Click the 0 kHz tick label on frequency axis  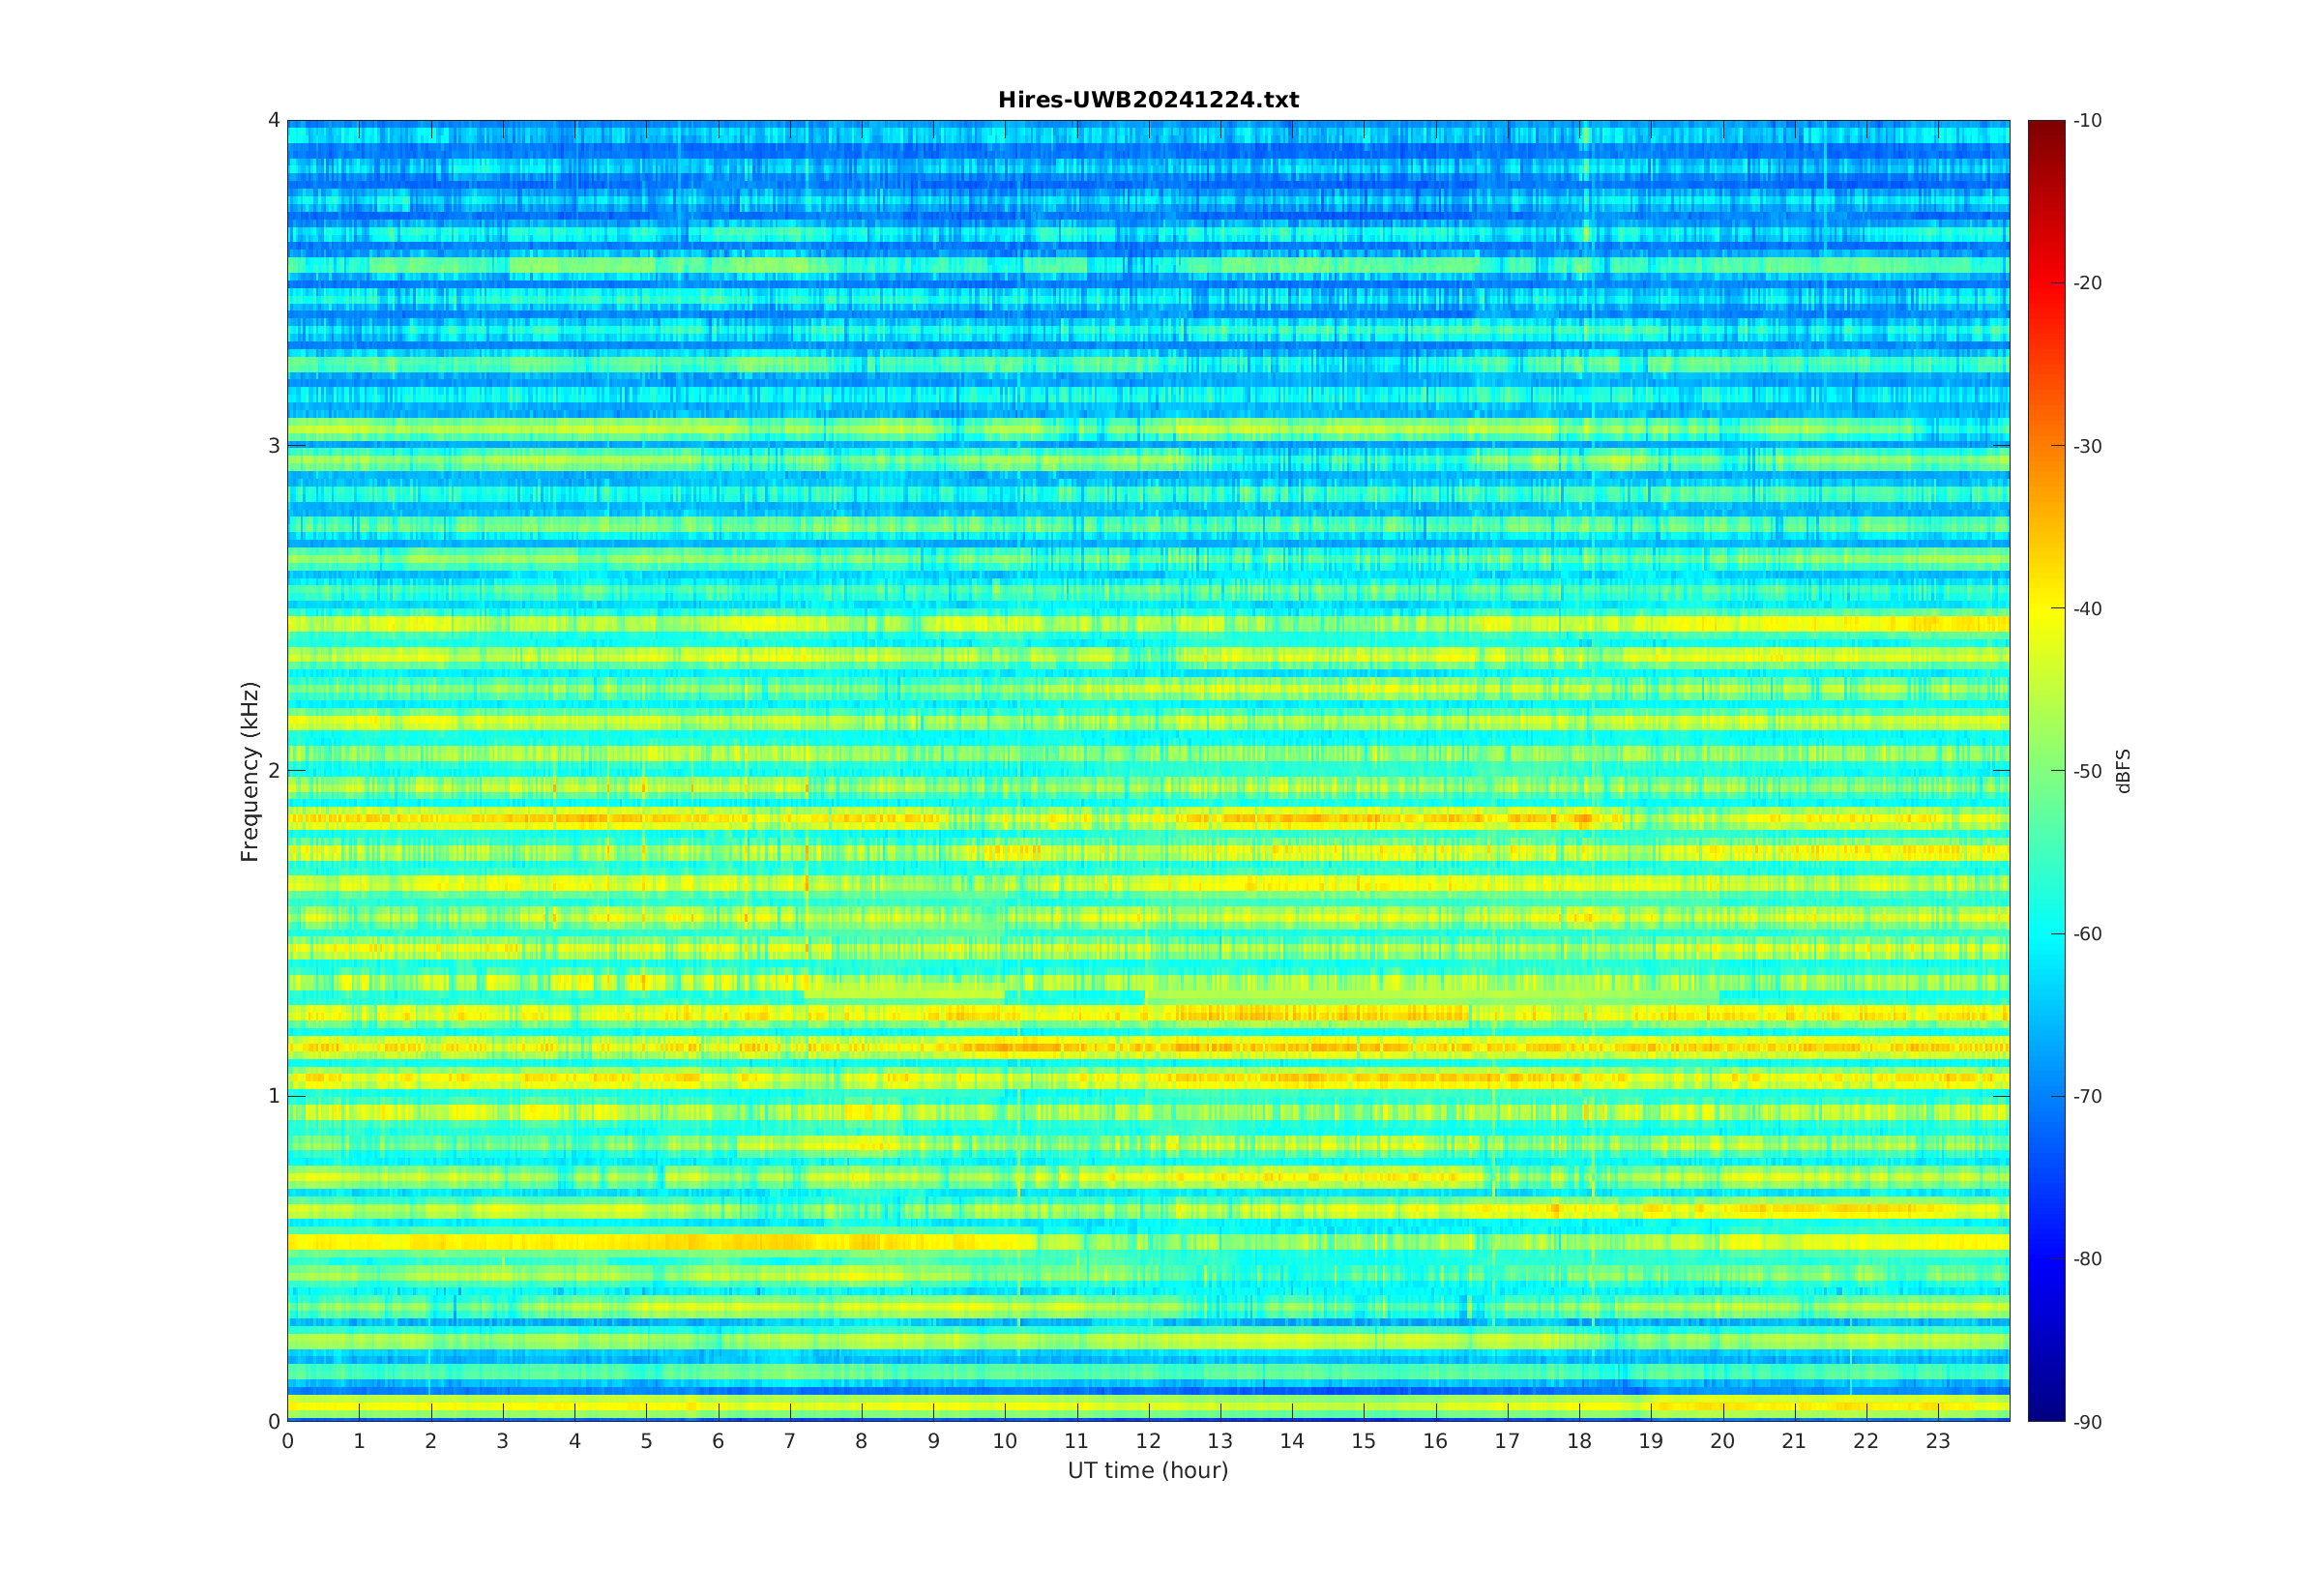click(x=274, y=1421)
